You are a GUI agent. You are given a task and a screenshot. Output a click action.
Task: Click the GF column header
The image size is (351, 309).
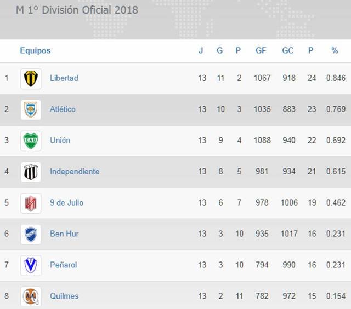[x=261, y=51]
